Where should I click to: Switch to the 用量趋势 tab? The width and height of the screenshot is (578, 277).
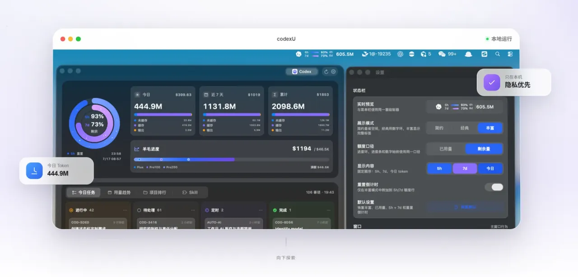point(119,192)
